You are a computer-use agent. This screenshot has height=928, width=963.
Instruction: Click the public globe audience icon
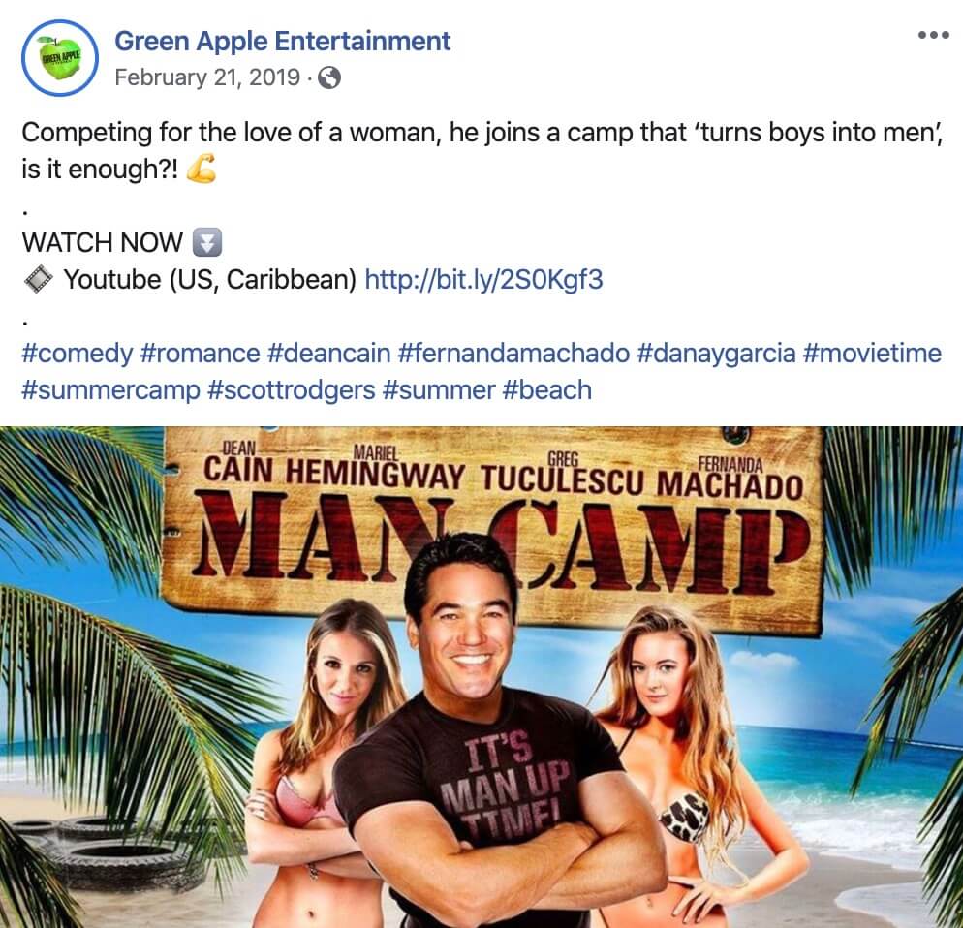coord(329,78)
